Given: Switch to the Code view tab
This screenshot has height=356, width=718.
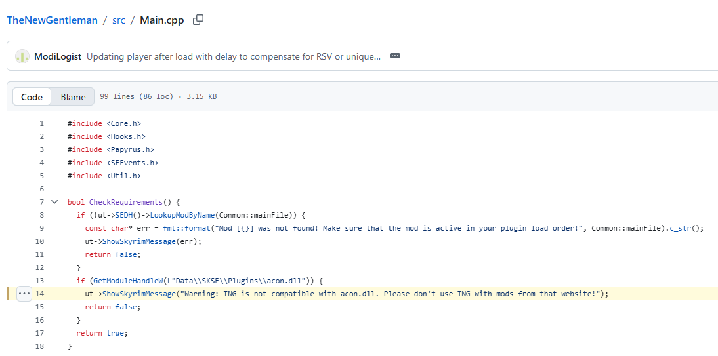Looking at the screenshot, I should click(32, 96).
